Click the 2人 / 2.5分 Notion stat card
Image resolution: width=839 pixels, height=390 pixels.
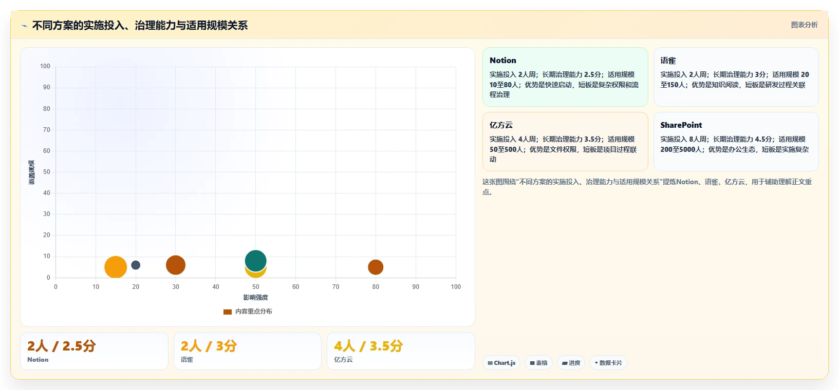[94, 351]
